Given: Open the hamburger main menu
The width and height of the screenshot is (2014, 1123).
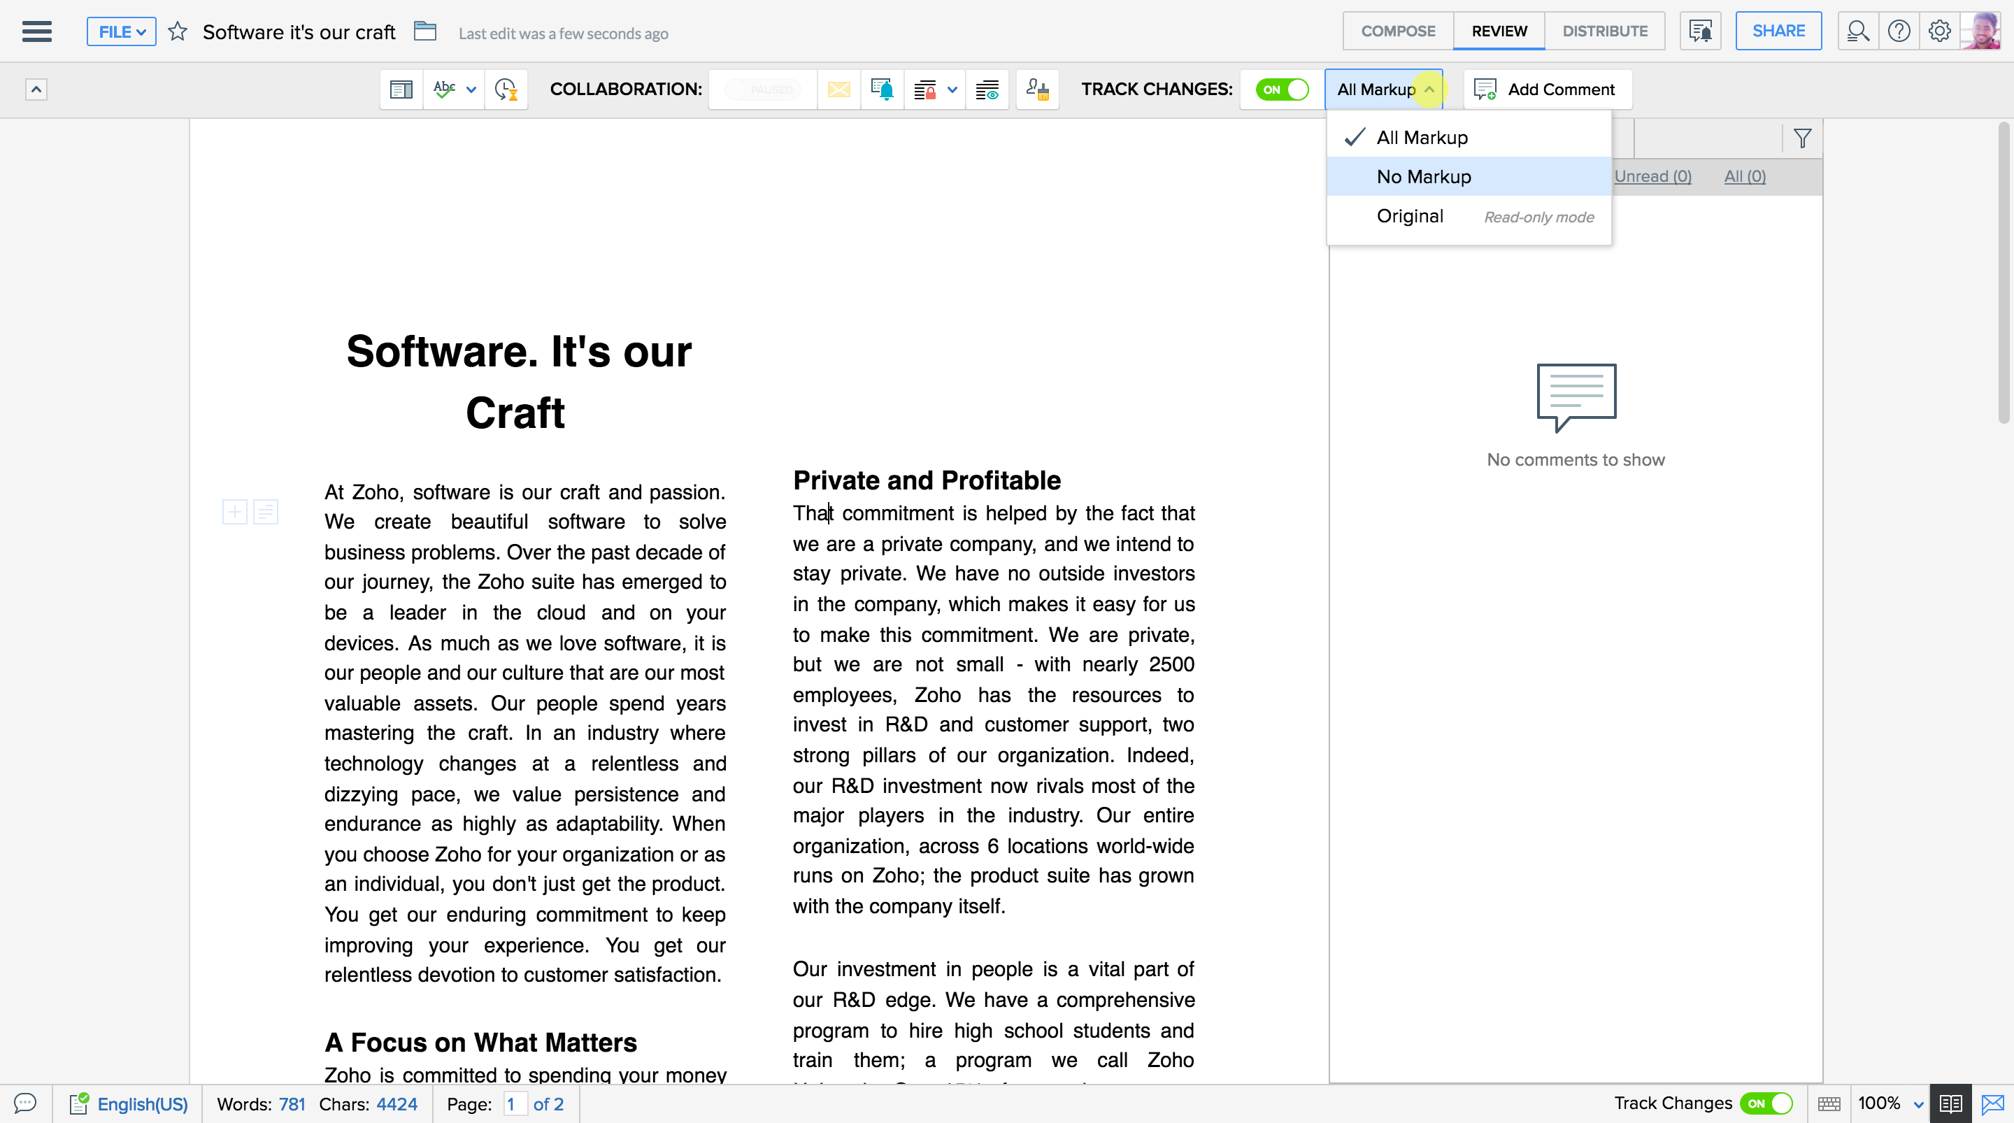Looking at the screenshot, I should 37,31.
